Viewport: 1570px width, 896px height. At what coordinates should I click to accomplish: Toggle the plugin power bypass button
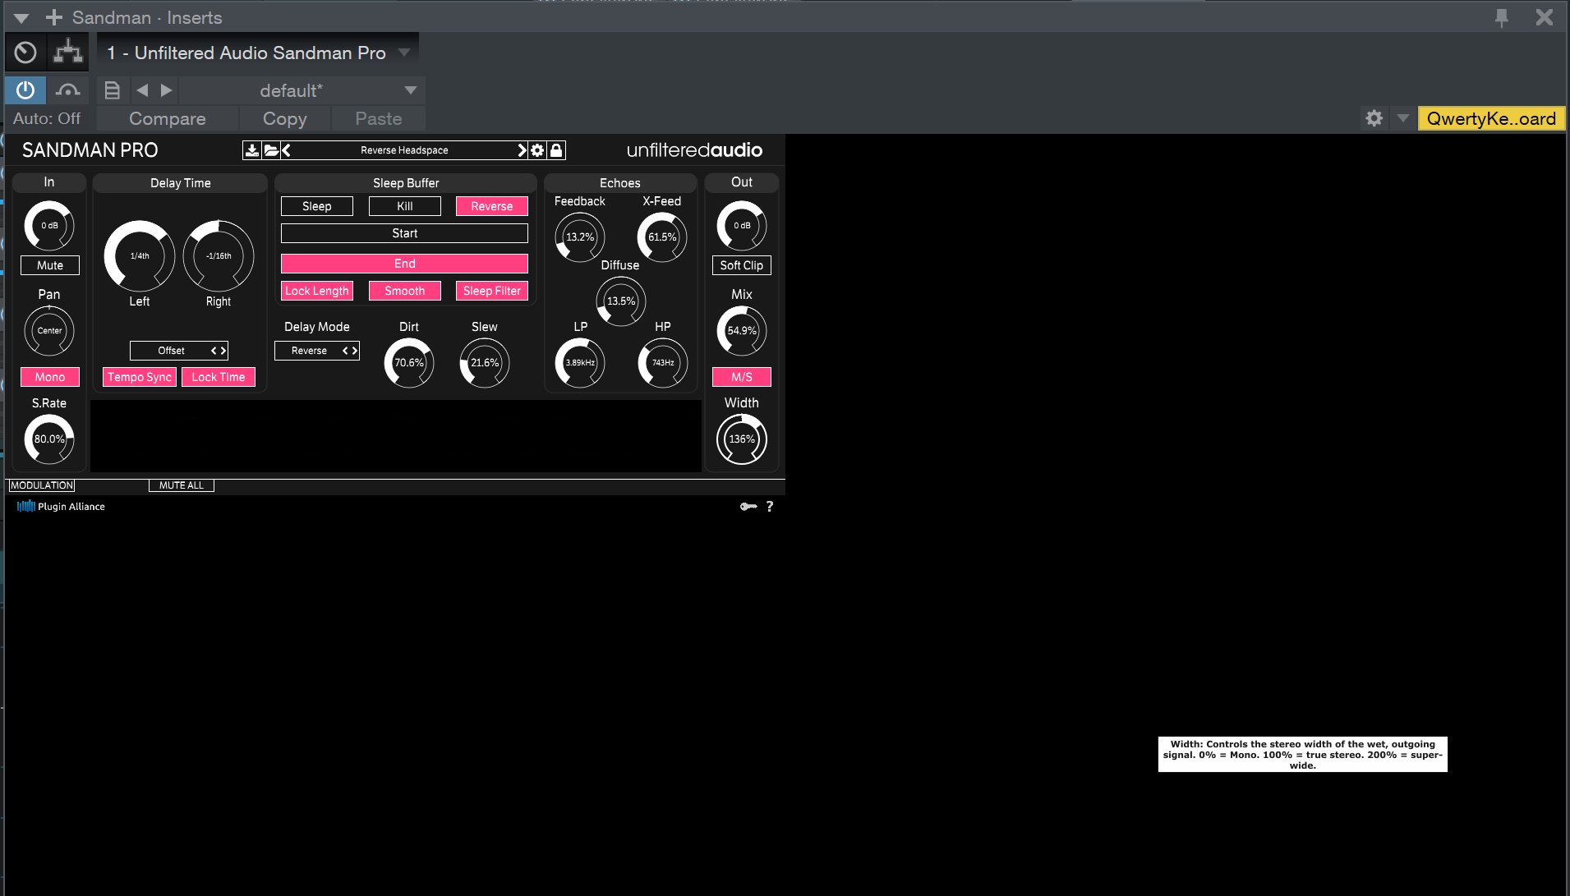tap(25, 90)
